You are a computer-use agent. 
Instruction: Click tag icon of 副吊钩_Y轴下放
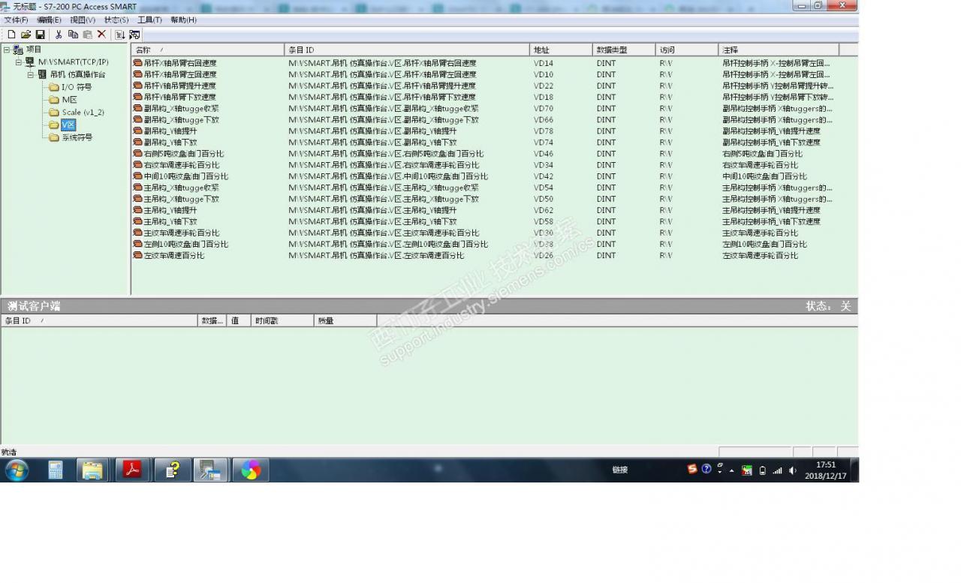point(137,142)
